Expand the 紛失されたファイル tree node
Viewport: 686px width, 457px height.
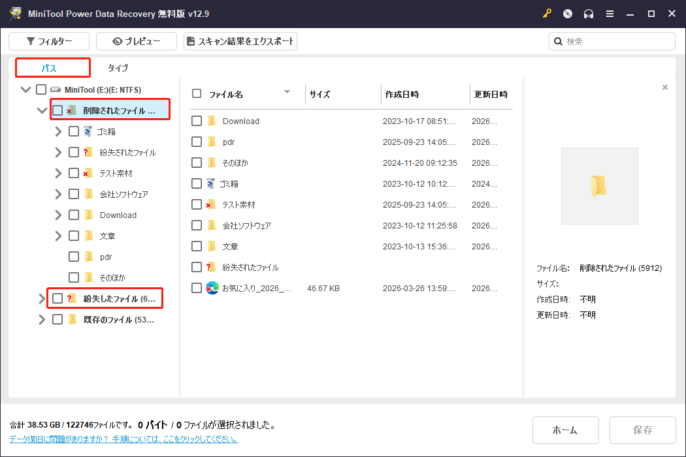58,152
